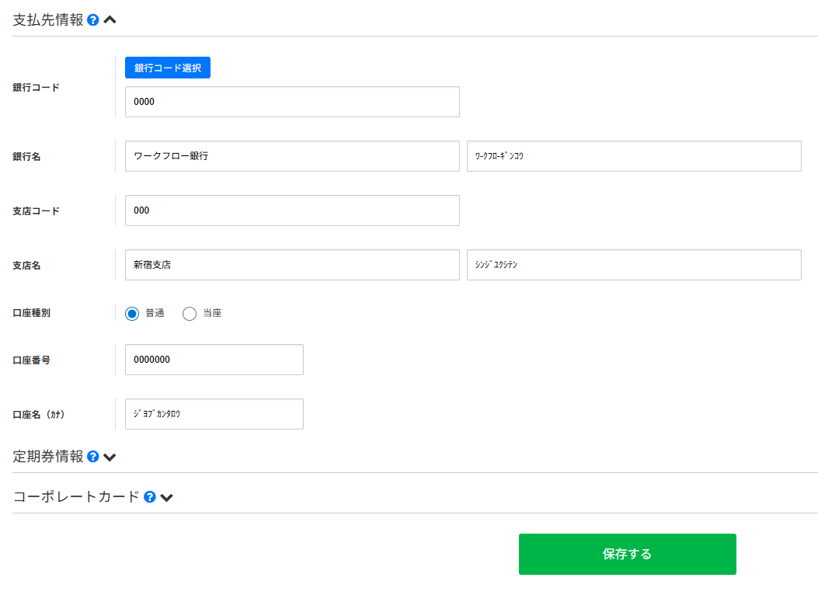Screen dimensions: 818x595
Task: Click help icon next to 支払先情報
Action: click(x=93, y=20)
